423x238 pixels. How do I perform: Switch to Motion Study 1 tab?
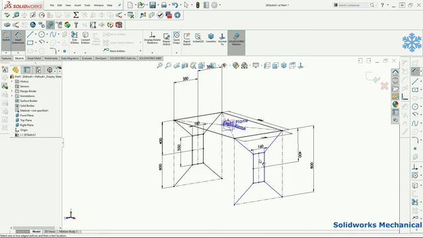tap(69, 231)
